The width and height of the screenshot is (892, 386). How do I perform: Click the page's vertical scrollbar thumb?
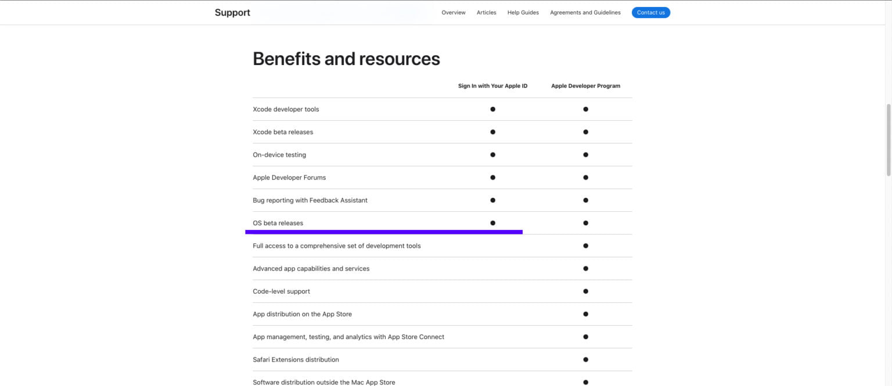coord(888,139)
